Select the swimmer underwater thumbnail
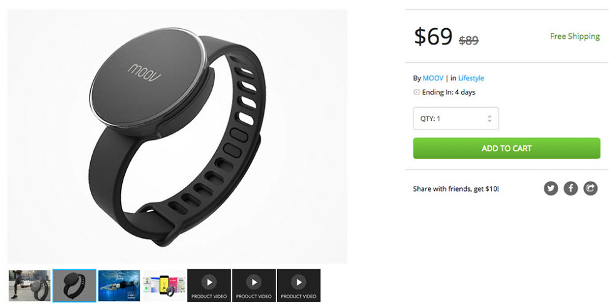 [119, 286]
